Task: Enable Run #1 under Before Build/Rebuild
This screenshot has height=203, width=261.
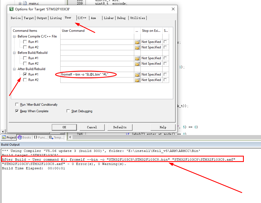Action: pos(25,58)
